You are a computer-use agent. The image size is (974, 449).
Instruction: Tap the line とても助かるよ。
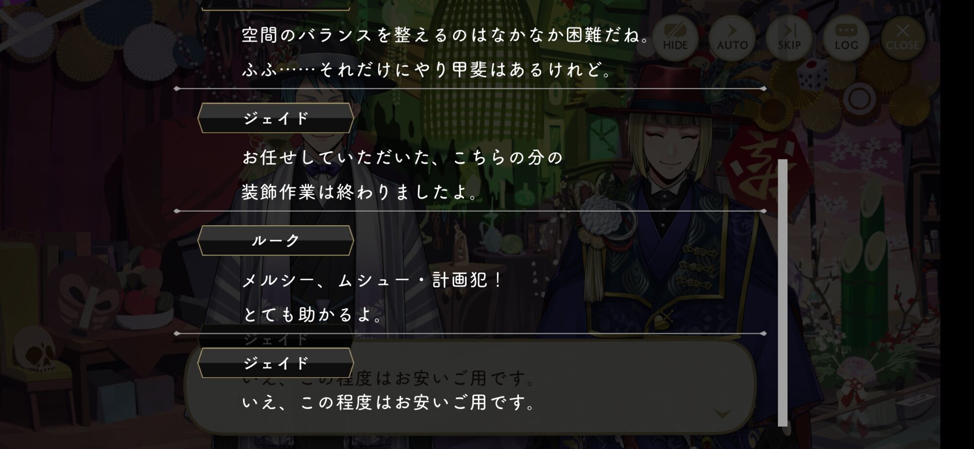coord(312,315)
